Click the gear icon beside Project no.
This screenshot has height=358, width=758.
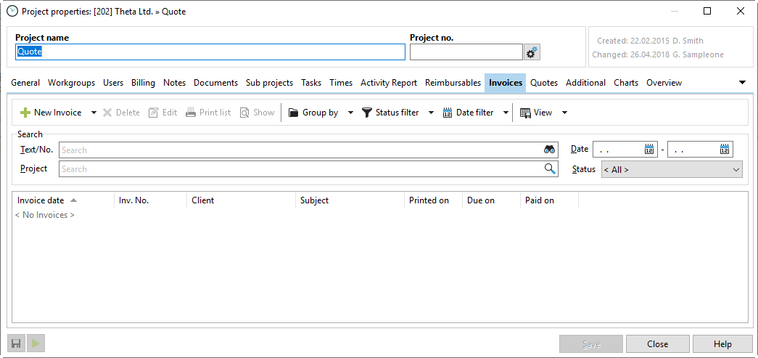click(x=532, y=52)
